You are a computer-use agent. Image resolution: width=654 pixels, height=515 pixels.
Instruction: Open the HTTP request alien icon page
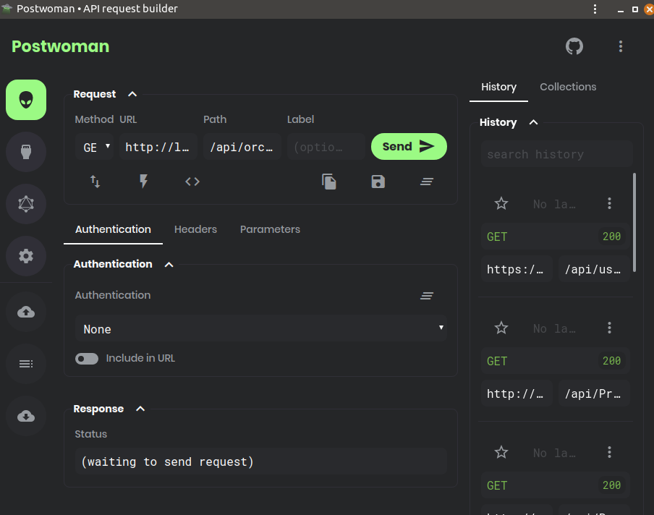26,100
